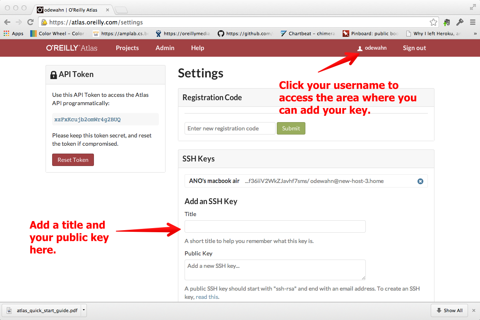Reload the page with refresh icon
The height and width of the screenshot is (320, 480).
click(30, 22)
